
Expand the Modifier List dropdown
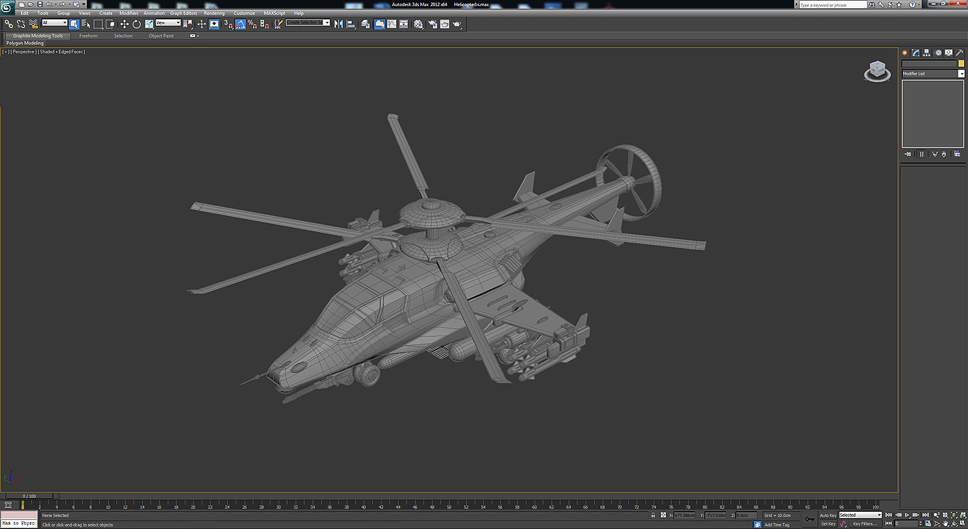pyautogui.click(x=960, y=73)
